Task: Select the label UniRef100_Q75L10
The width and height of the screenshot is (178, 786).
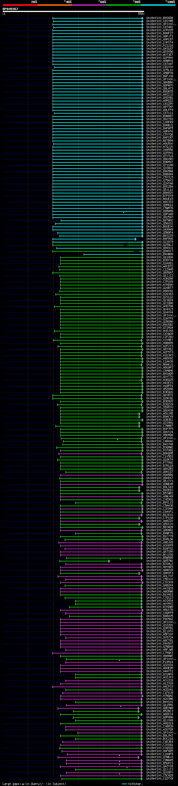Action: point(160,70)
